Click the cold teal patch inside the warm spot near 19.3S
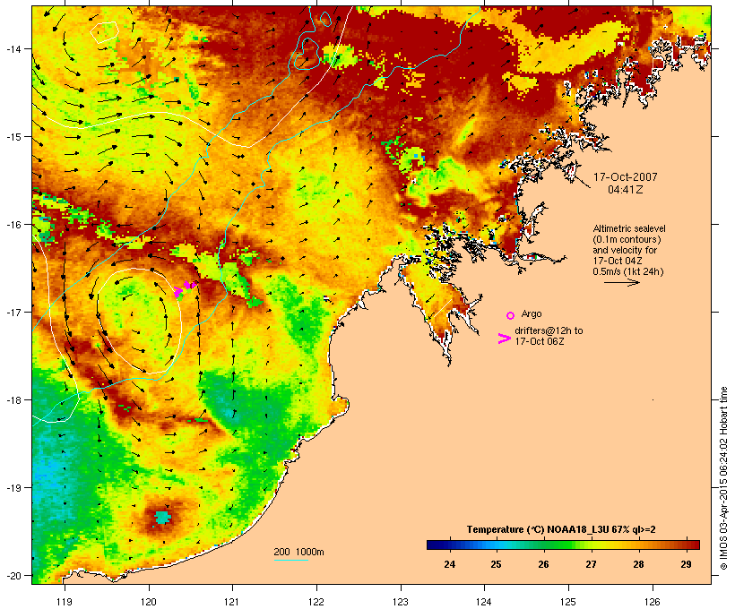The image size is (735, 609). pos(162,518)
